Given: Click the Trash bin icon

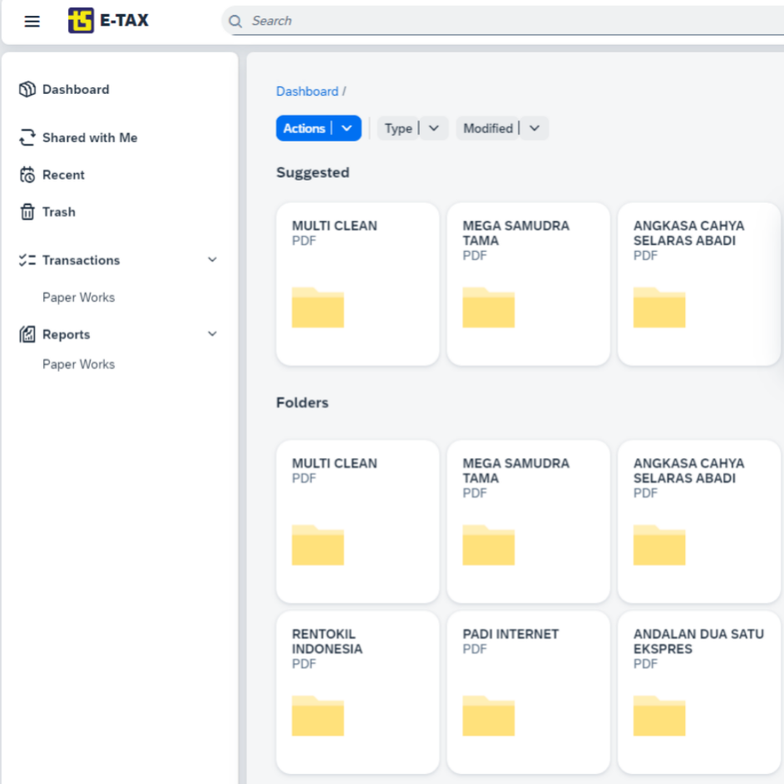Looking at the screenshot, I should [x=27, y=212].
